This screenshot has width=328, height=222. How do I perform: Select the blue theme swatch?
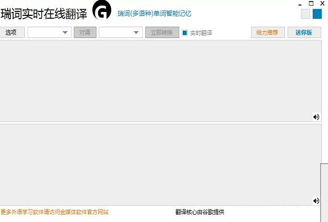click(x=317, y=14)
